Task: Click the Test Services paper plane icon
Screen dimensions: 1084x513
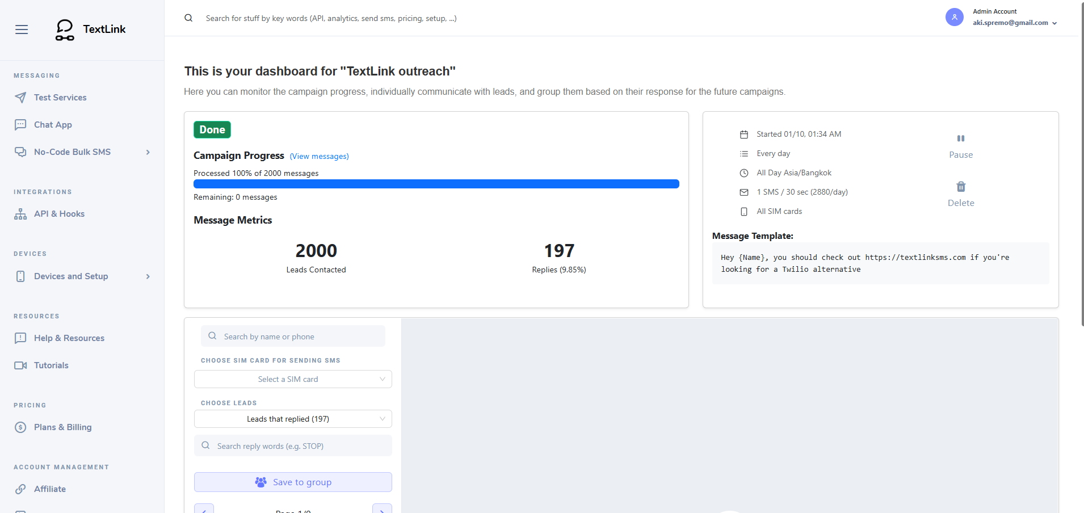Action: point(20,98)
